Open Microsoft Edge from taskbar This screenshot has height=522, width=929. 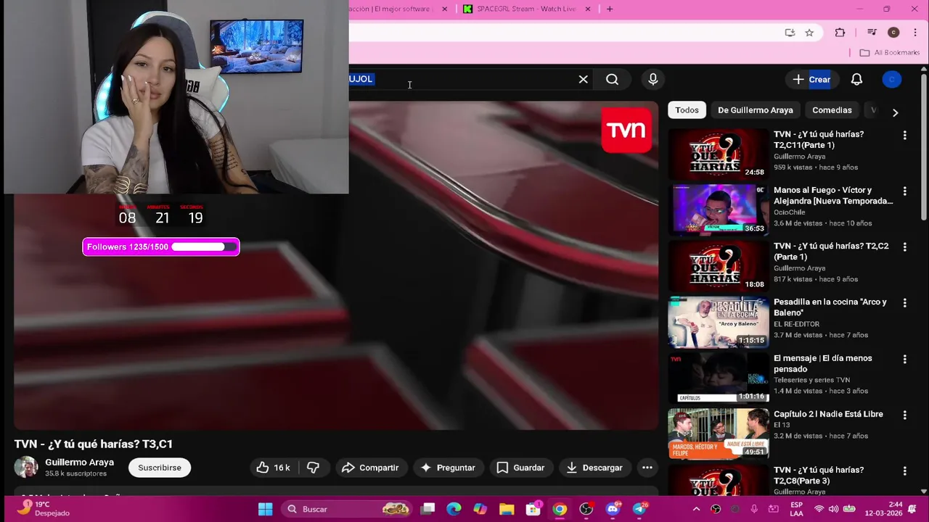point(454,509)
